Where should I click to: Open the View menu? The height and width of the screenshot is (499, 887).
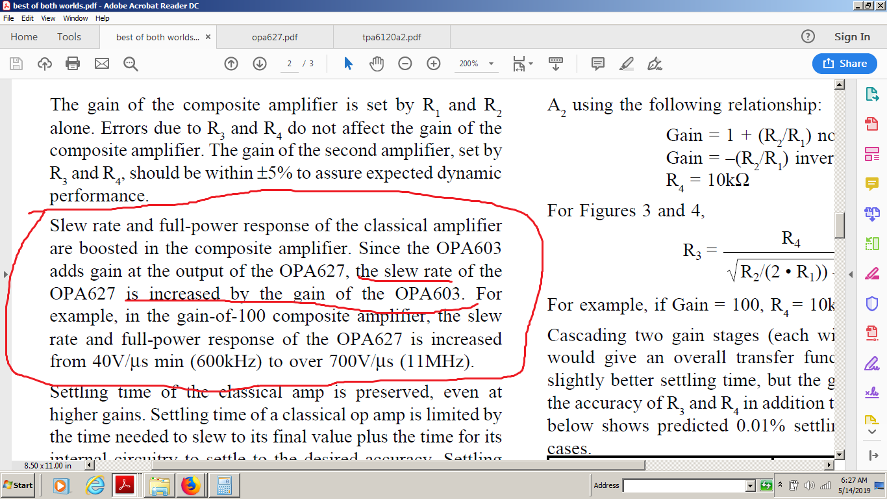tap(48, 18)
